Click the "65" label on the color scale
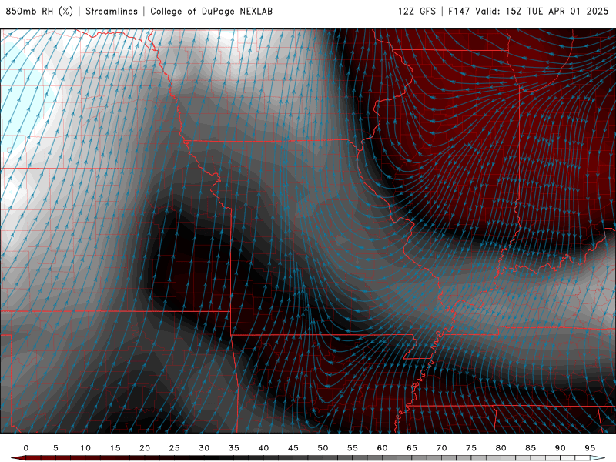This screenshot has width=616, height=462. [412, 448]
